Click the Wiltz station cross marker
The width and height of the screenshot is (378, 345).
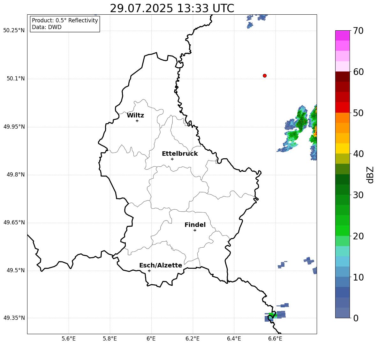137,121
